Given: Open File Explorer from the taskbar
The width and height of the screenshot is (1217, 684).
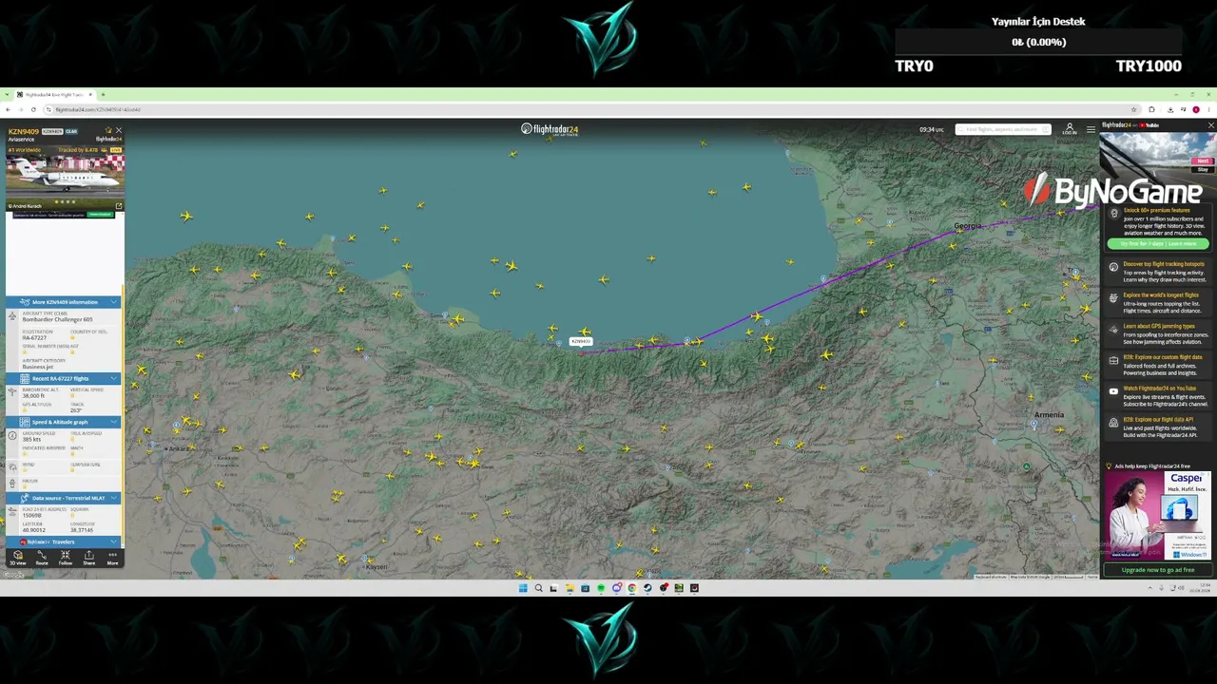Looking at the screenshot, I should (570, 588).
